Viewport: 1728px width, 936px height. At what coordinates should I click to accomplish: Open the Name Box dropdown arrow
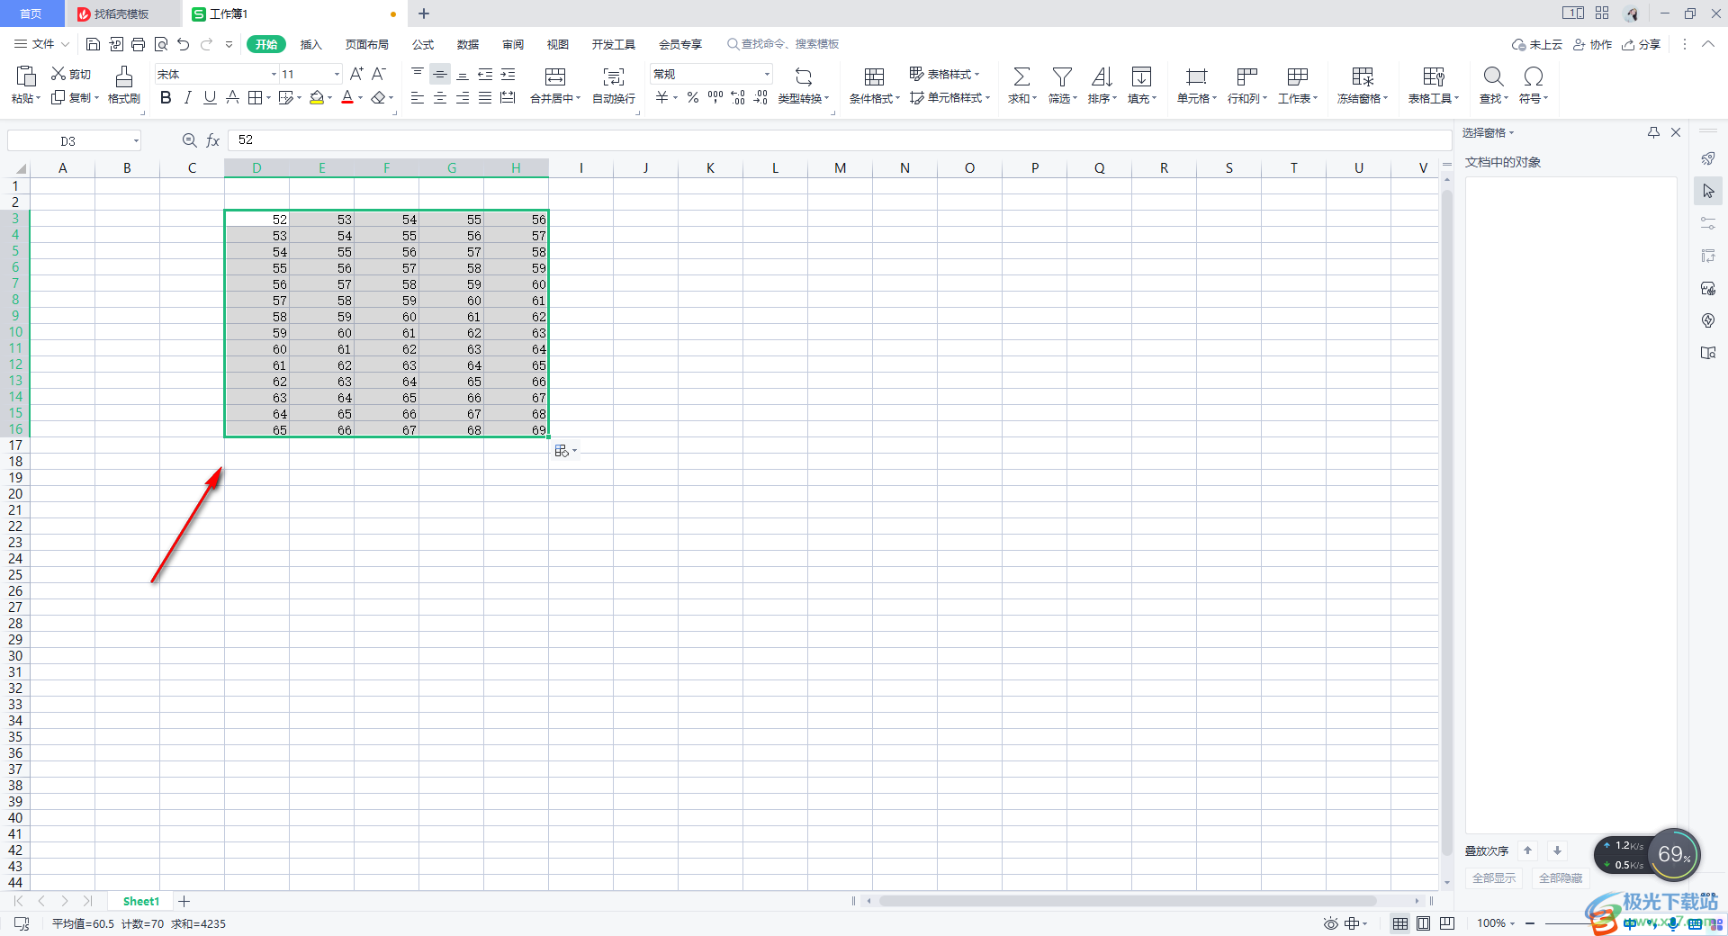(136, 140)
